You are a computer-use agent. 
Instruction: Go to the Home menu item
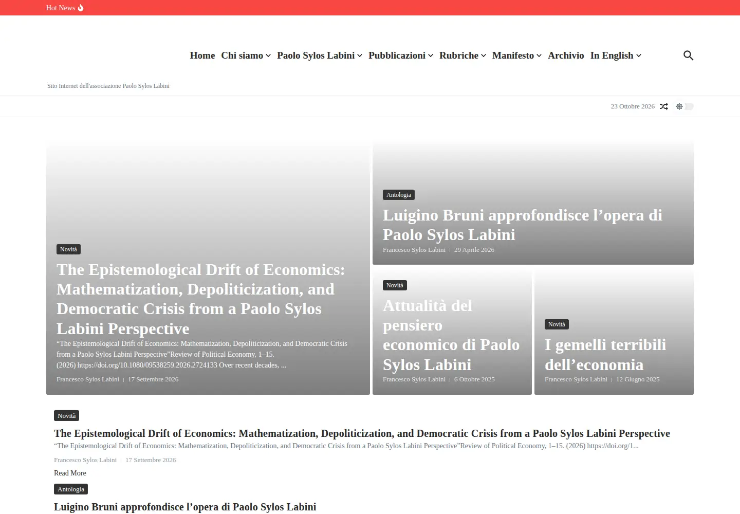pyautogui.click(x=202, y=56)
